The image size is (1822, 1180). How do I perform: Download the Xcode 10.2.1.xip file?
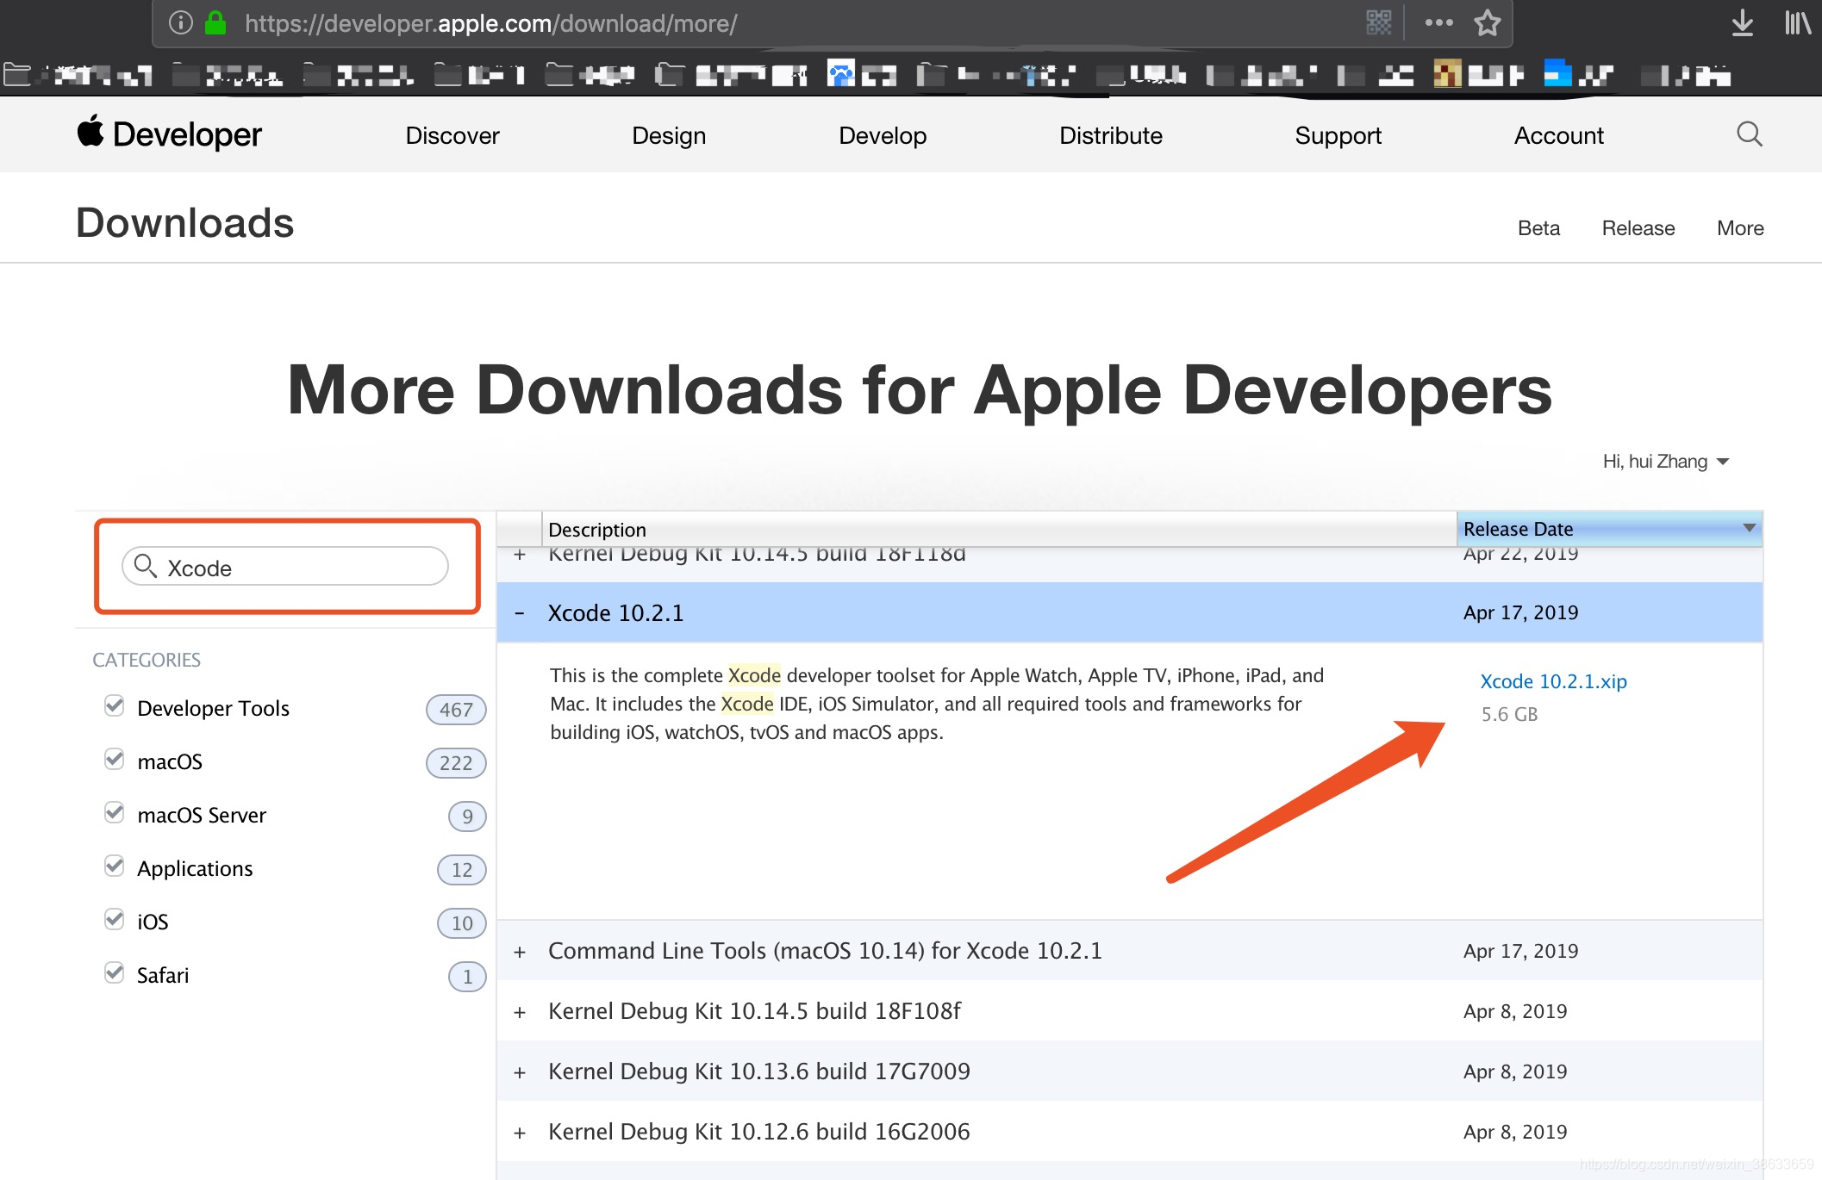click(1553, 681)
